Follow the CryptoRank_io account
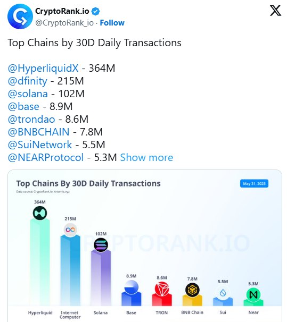This screenshot has width=287, height=322. [x=112, y=23]
